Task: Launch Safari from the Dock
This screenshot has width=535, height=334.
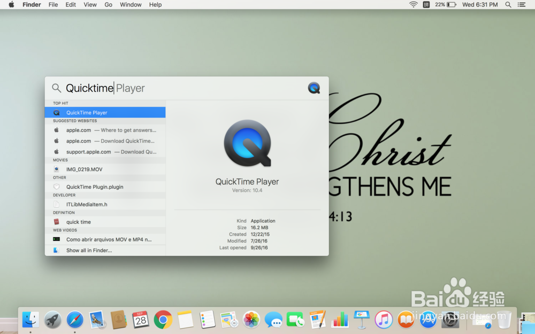Action: (75, 320)
